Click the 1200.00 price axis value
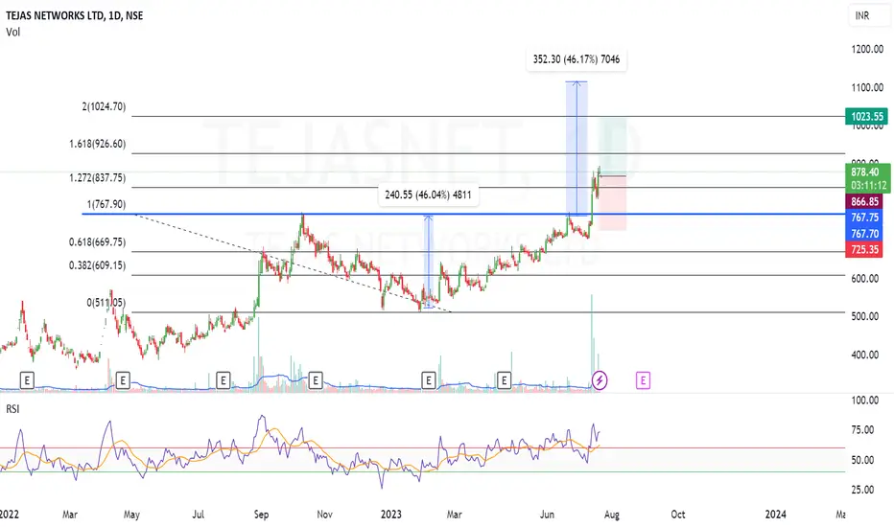This screenshot has width=894, height=527. click(867, 49)
